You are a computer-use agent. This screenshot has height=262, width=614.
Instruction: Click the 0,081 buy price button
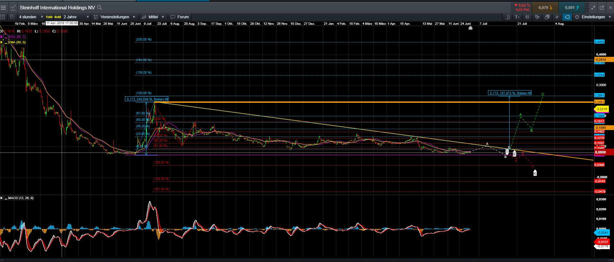click(572, 8)
